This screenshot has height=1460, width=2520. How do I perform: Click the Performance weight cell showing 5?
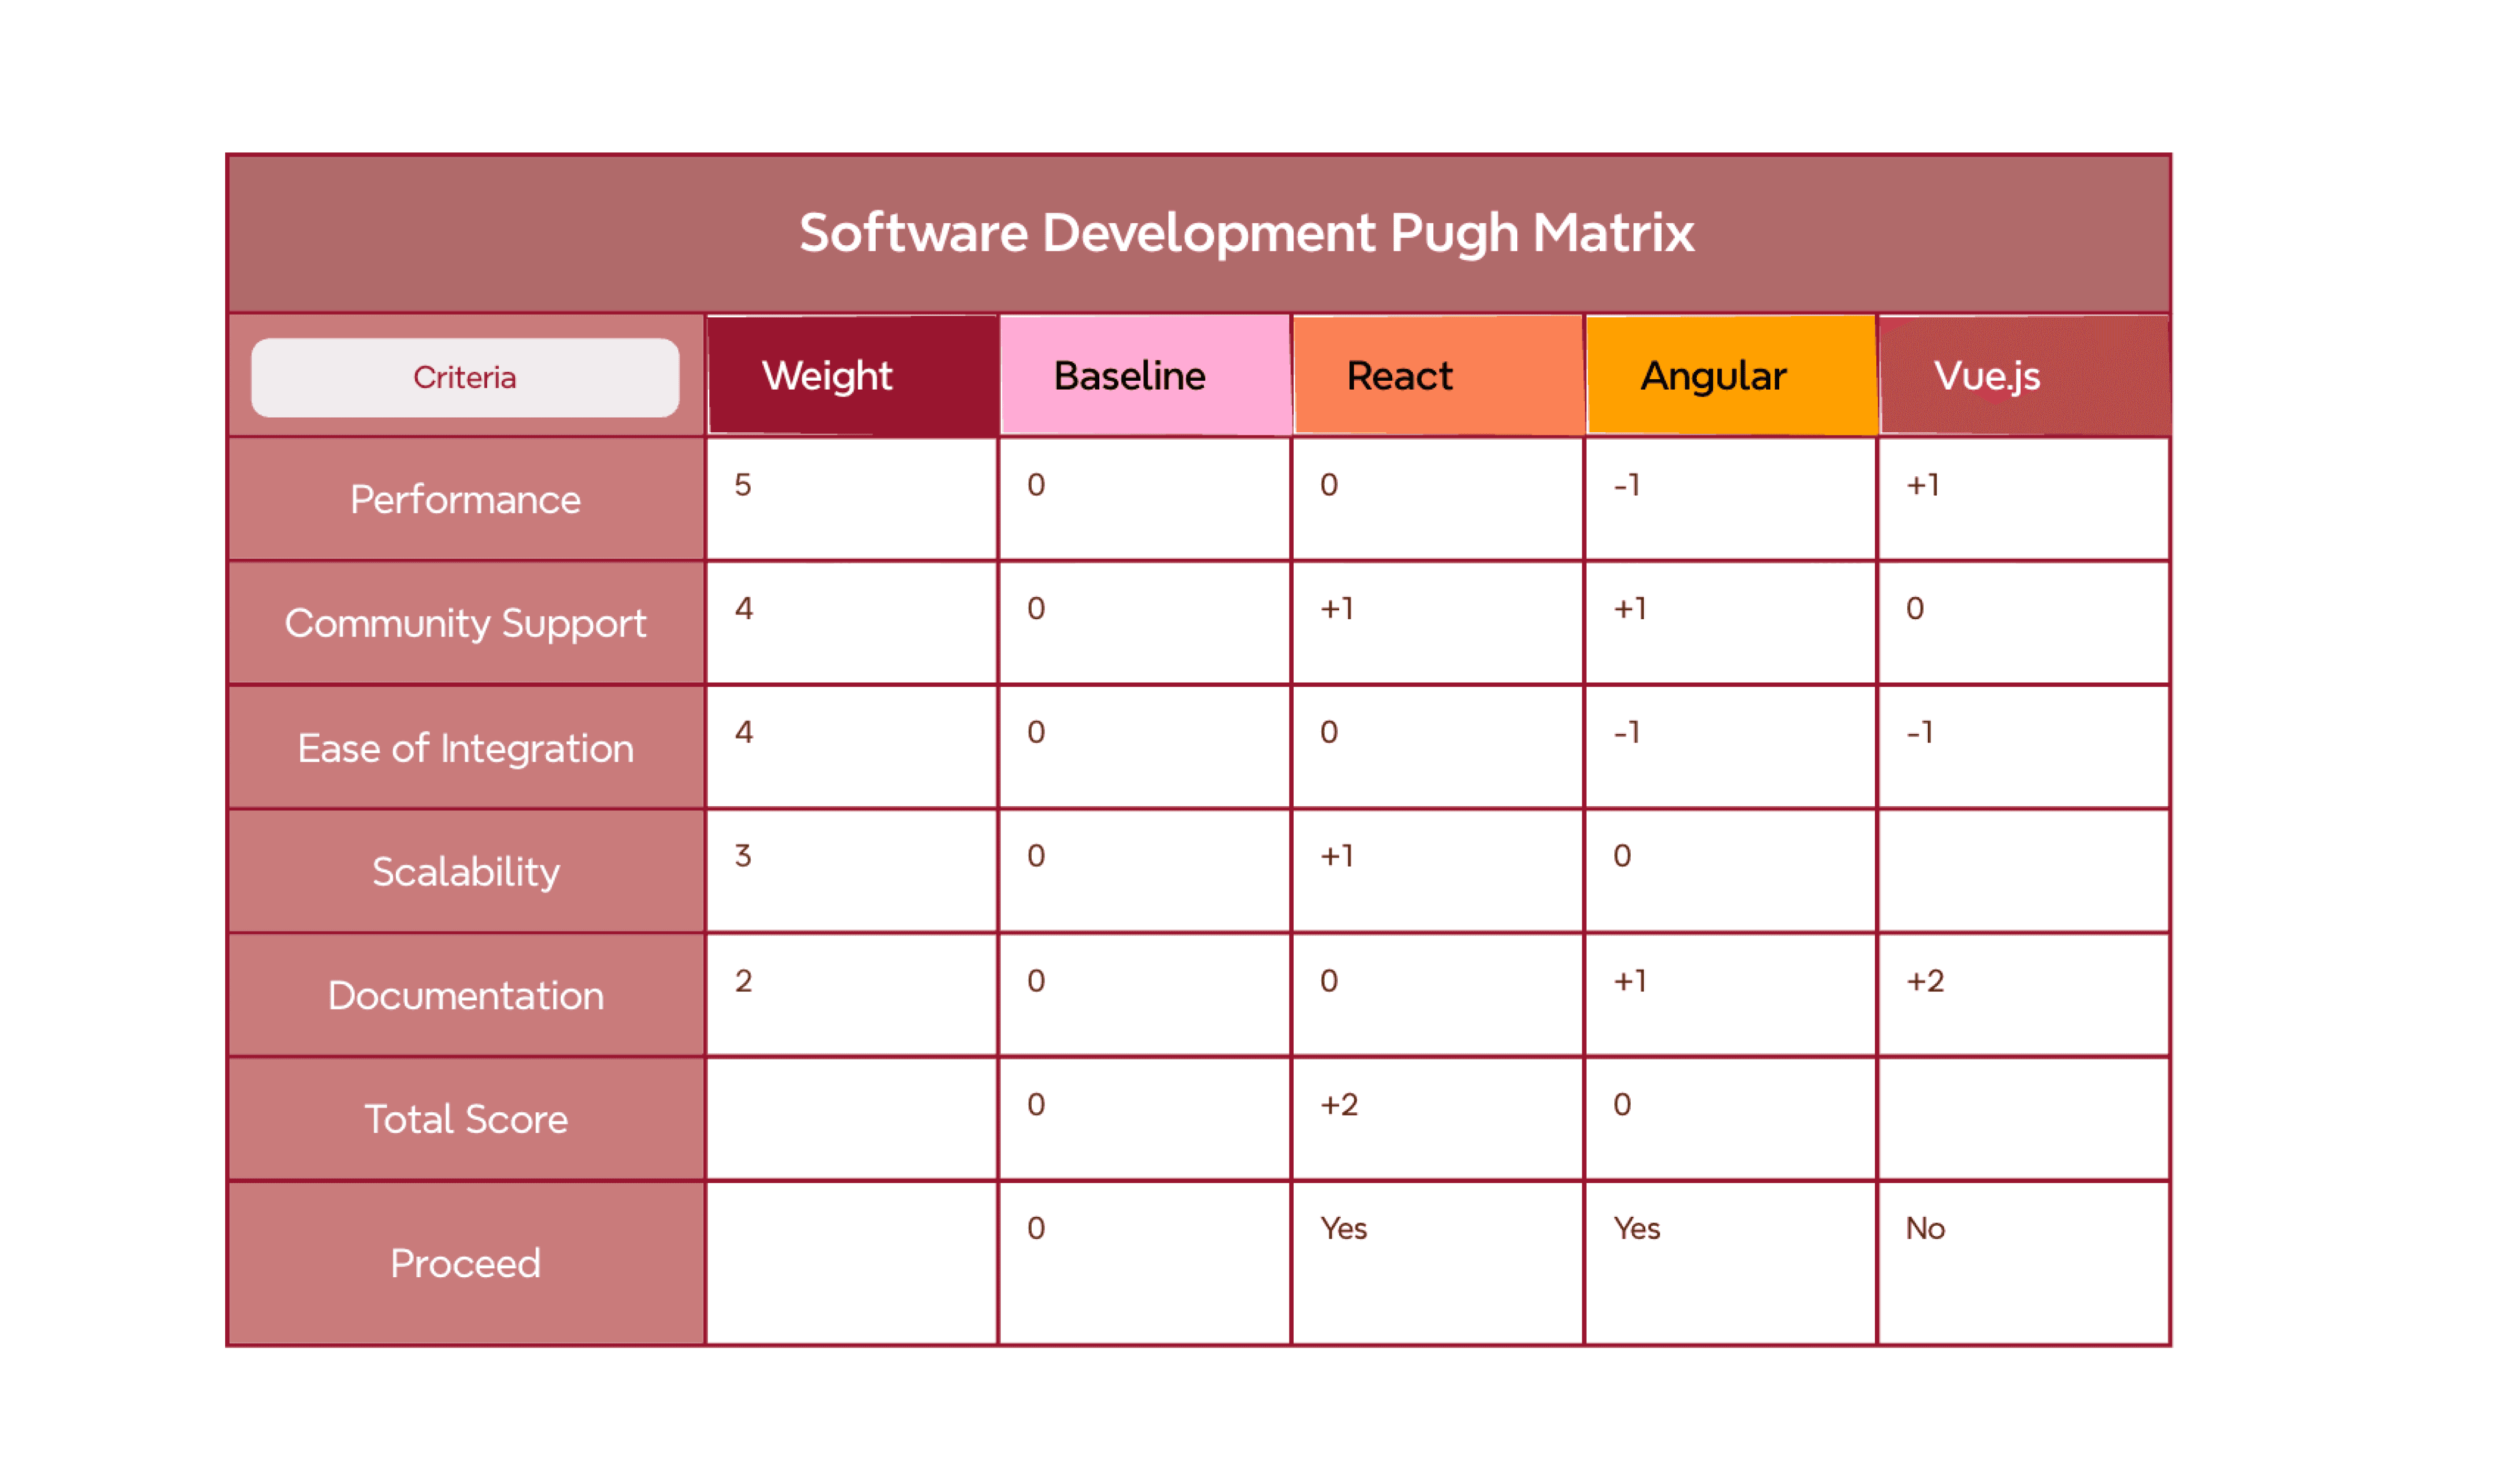[x=851, y=499]
